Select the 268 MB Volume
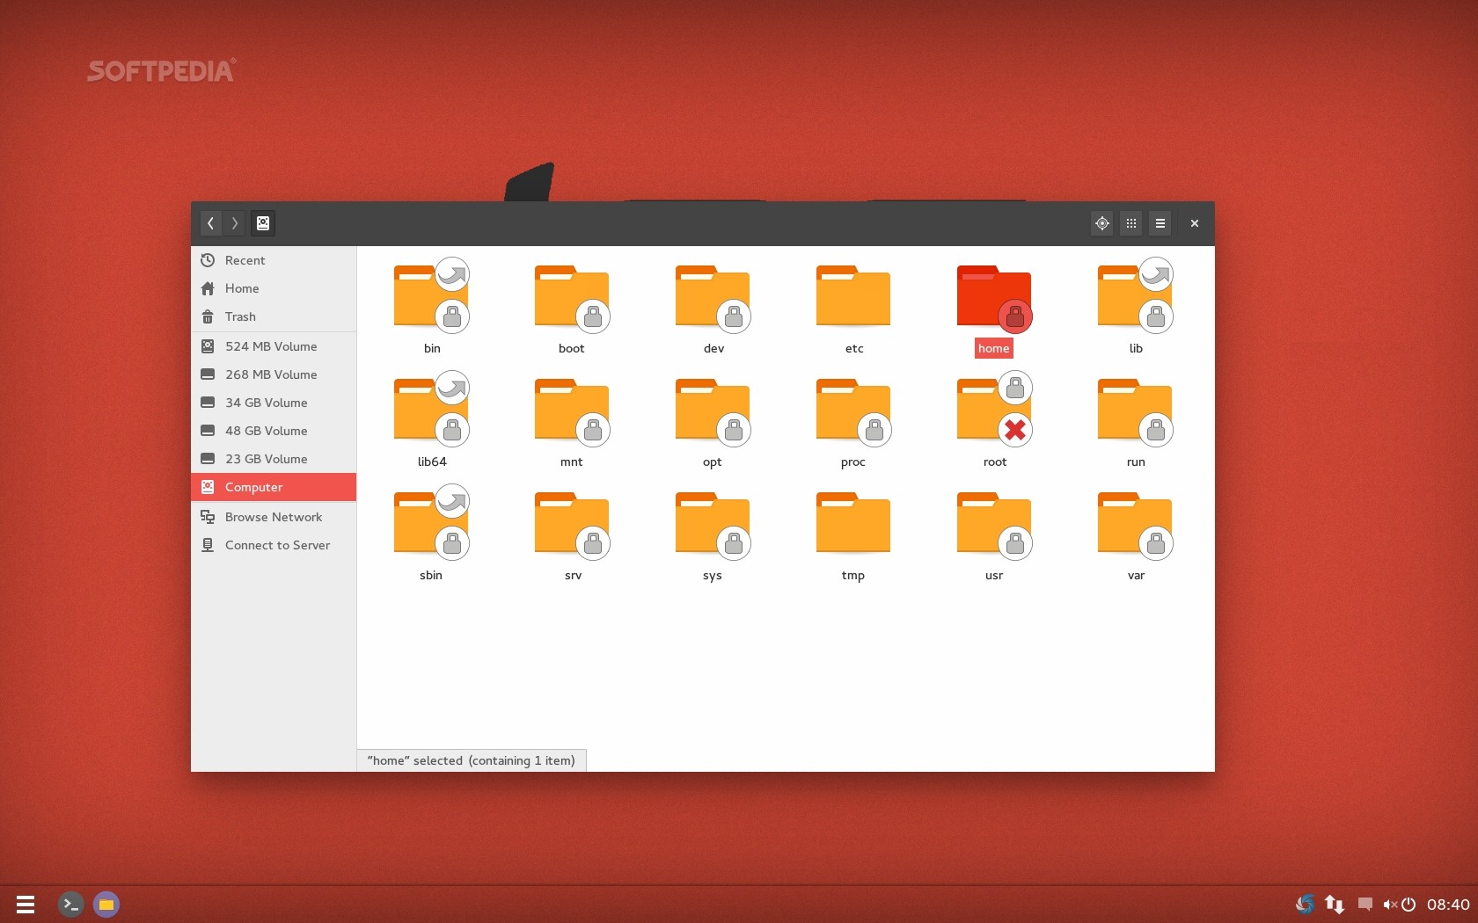Image resolution: width=1478 pixels, height=923 pixels. [x=274, y=374]
